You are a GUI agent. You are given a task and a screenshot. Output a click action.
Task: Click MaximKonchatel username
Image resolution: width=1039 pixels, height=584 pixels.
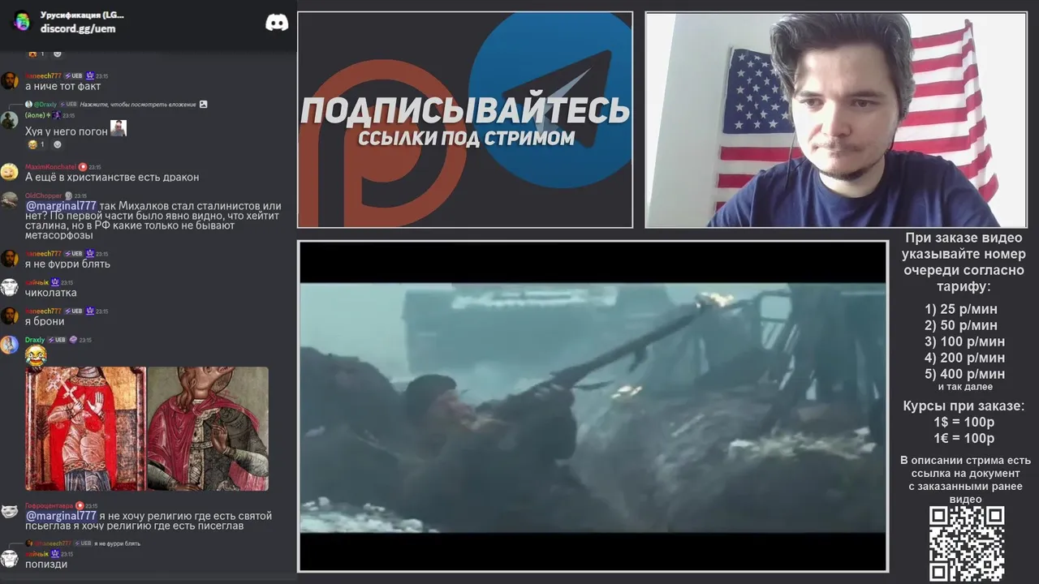[x=50, y=166]
